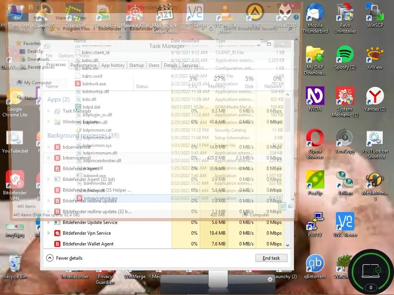This screenshot has height=295, width=394.
Task: Open the Opera Browser desktop icon
Action: click(x=315, y=144)
